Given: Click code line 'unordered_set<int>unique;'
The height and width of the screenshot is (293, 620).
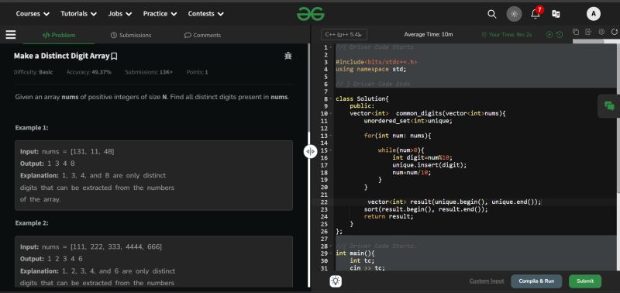Looking at the screenshot, I should 408,121.
